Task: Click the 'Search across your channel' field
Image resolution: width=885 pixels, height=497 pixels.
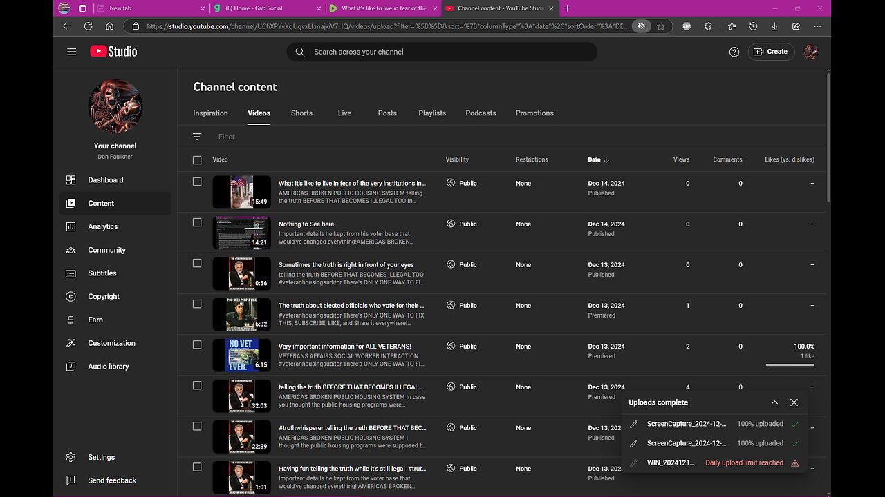Action: 442,52
